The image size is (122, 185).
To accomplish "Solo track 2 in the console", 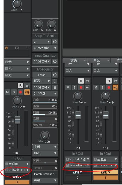I will pos(75,87).
